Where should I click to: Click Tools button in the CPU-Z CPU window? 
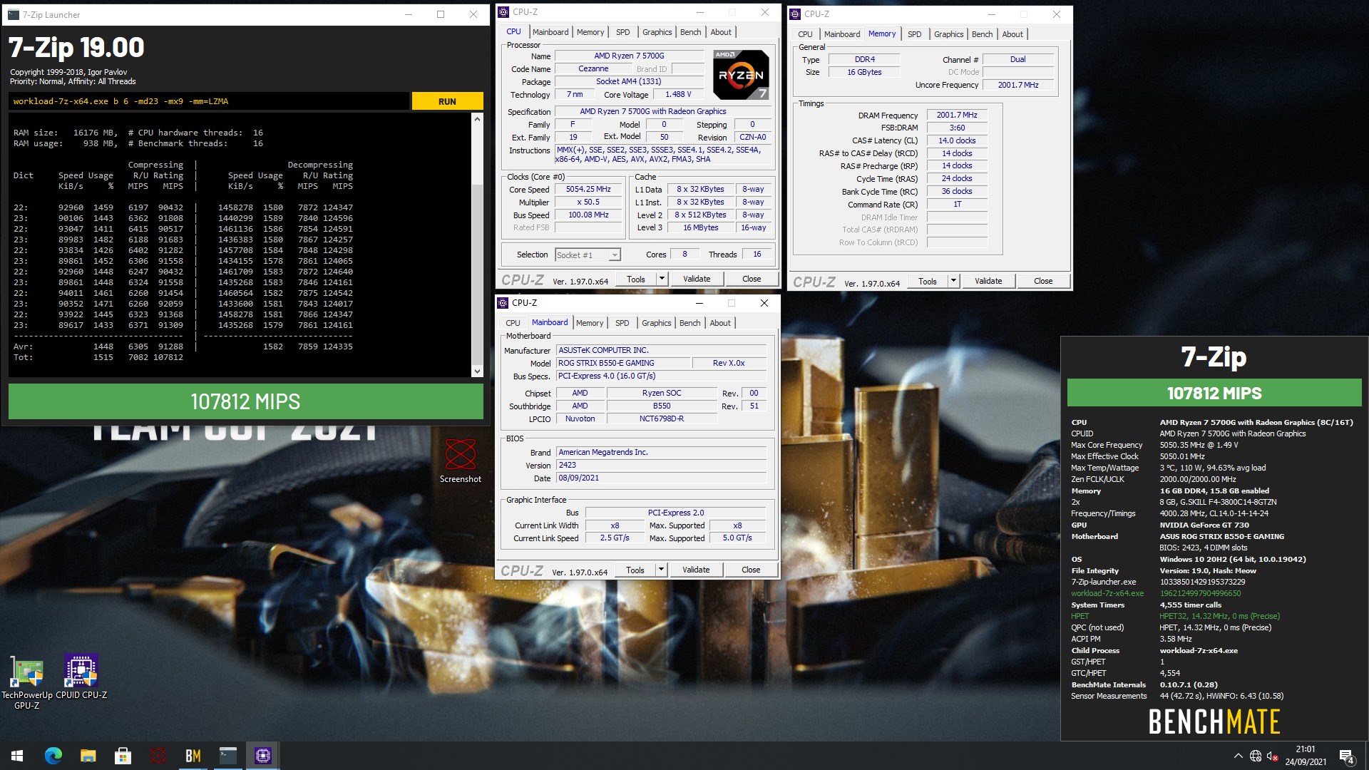click(x=635, y=279)
